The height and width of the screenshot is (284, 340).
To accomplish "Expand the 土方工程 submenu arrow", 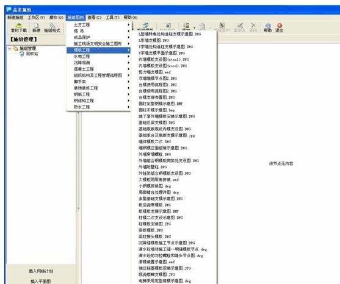I will tap(129, 24).
